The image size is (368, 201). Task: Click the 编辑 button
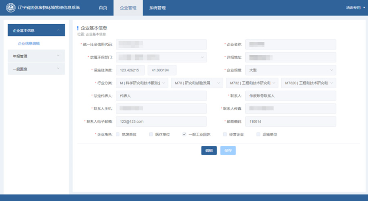(209, 151)
